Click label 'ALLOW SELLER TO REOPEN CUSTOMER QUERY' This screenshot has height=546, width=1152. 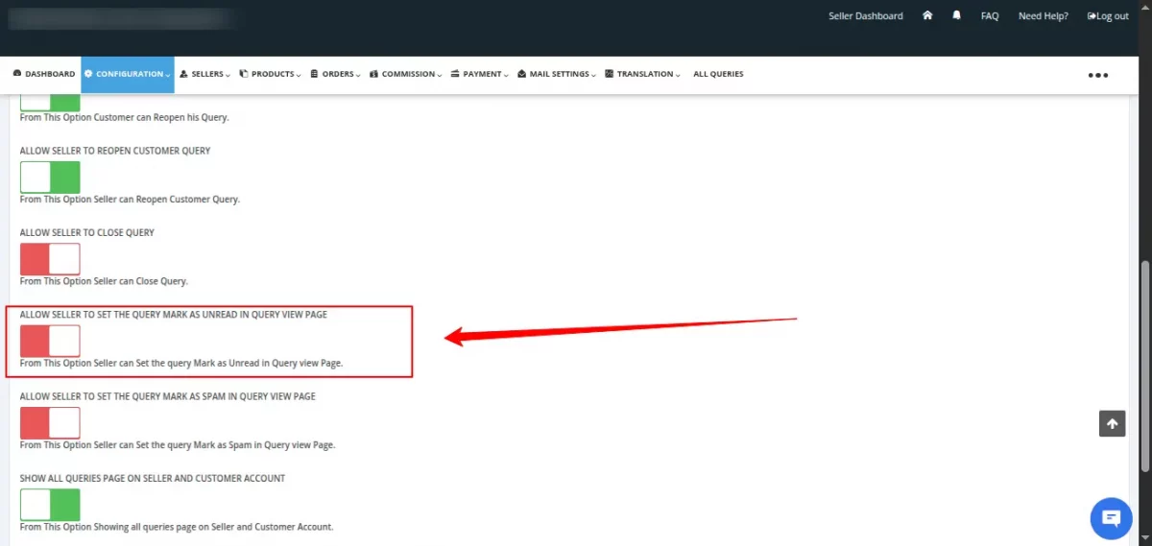point(115,151)
